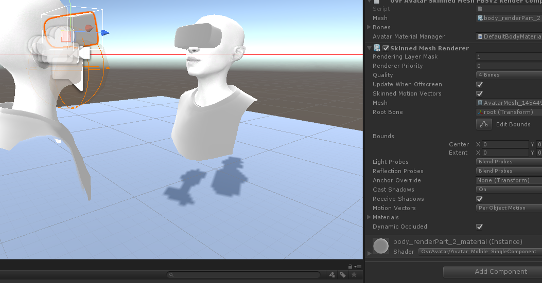Click the document icon in the Script field
Image resolution: width=542 pixels, height=283 pixels.
(480, 9)
